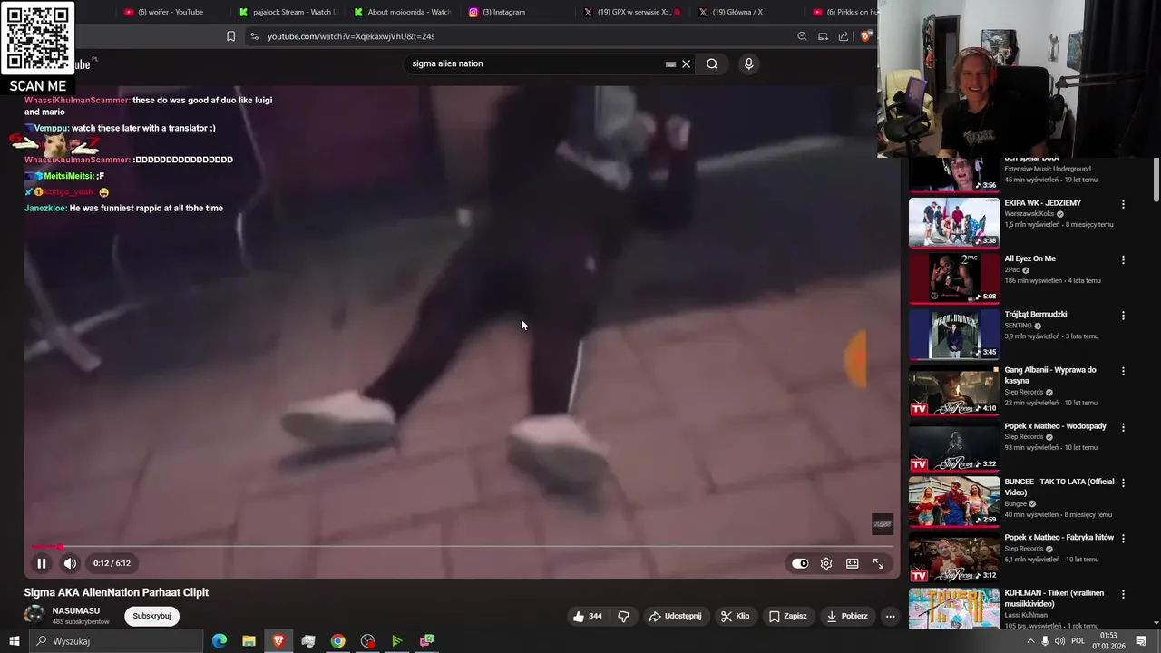Switch to the 'GPX w serwisie X' tab
The image size is (1161, 653).
click(631, 12)
